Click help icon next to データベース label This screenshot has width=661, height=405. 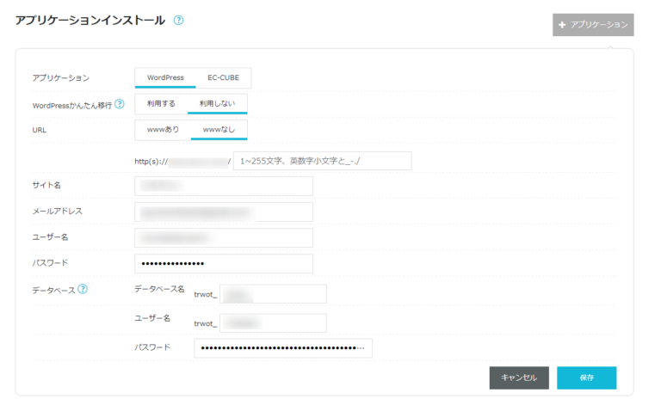click(x=83, y=289)
